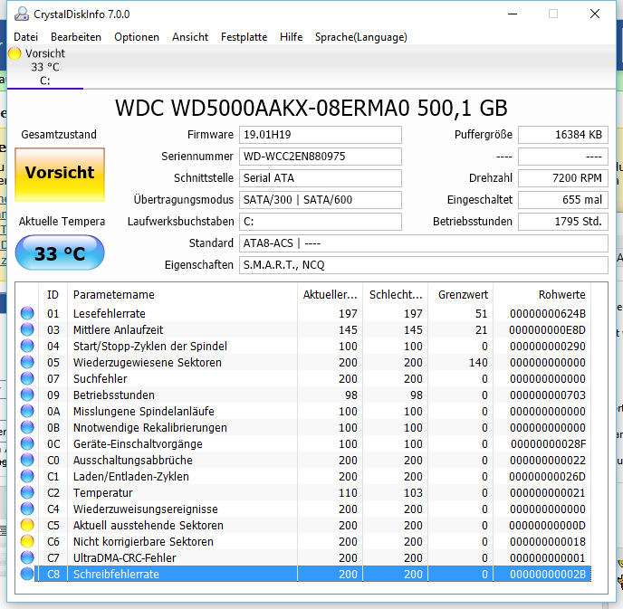Click the Firmware field 19.01H19
The image size is (623, 609).
321,135
